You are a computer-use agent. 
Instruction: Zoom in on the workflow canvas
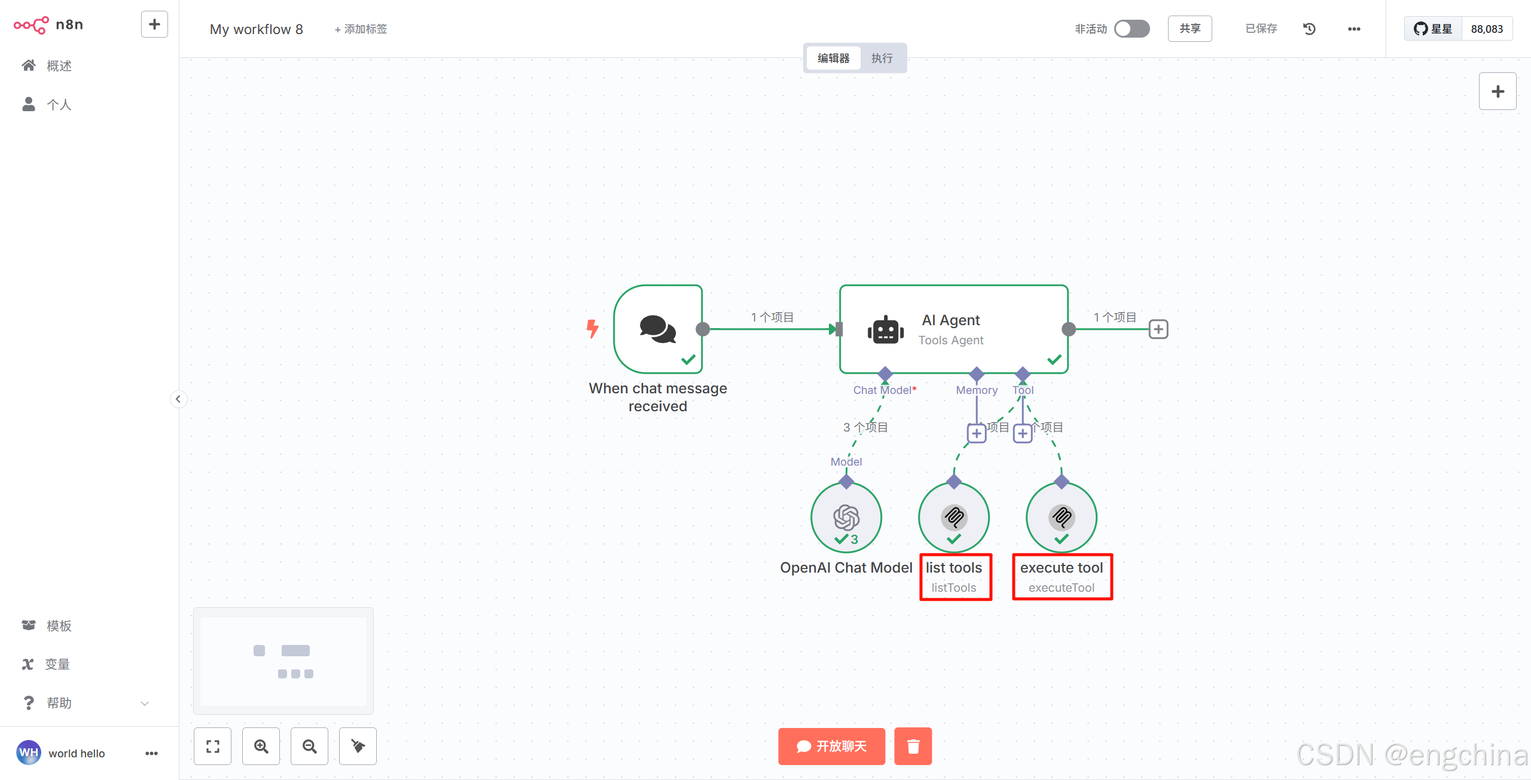261,746
